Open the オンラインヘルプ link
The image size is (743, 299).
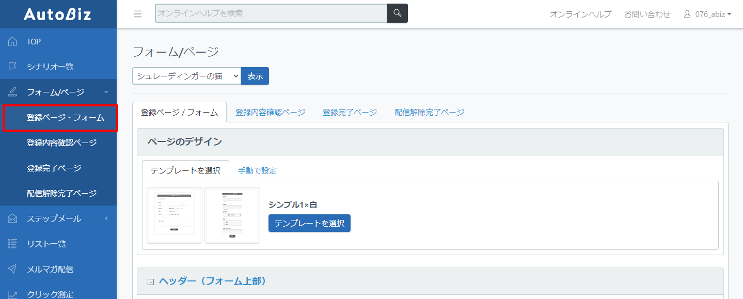(580, 14)
